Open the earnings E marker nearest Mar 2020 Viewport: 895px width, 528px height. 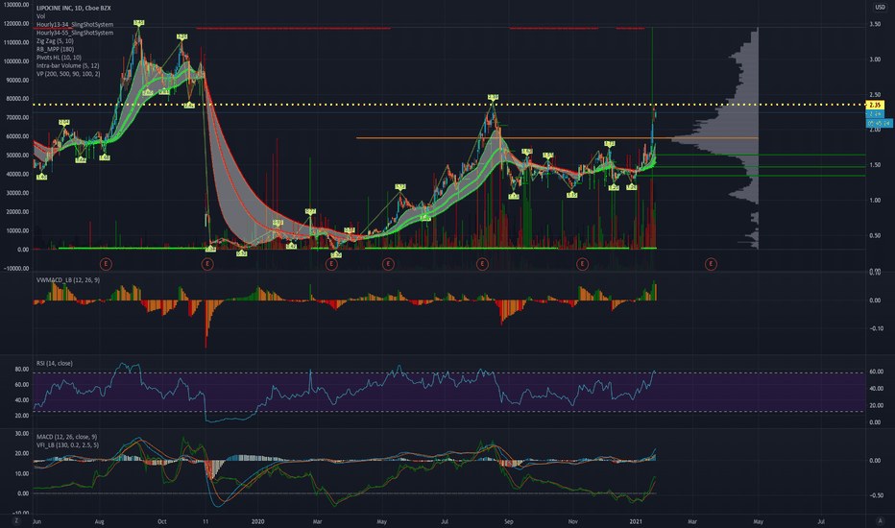tap(331, 264)
